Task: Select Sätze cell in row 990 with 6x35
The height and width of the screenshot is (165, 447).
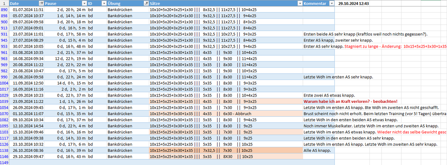Action: pos(226,77)
